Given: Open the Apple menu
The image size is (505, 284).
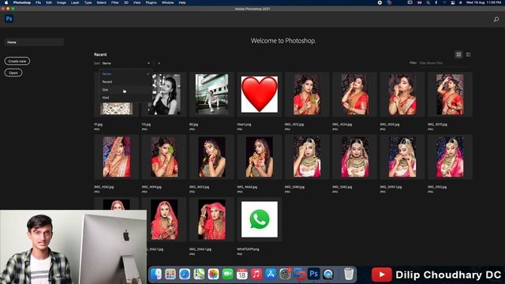Looking at the screenshot, I should [x=6, y=2].
